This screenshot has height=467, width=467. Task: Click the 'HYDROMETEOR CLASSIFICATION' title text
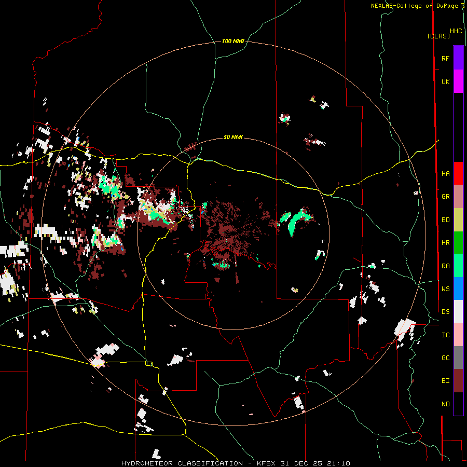click(x=182, y=463)
